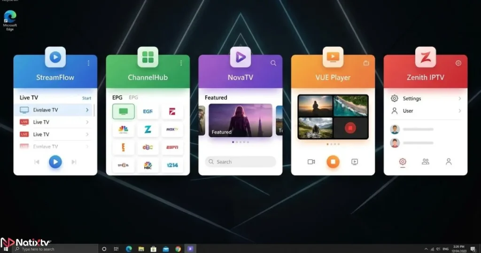Open the sunset silhouette video thumbnail

tap(315, 106)
